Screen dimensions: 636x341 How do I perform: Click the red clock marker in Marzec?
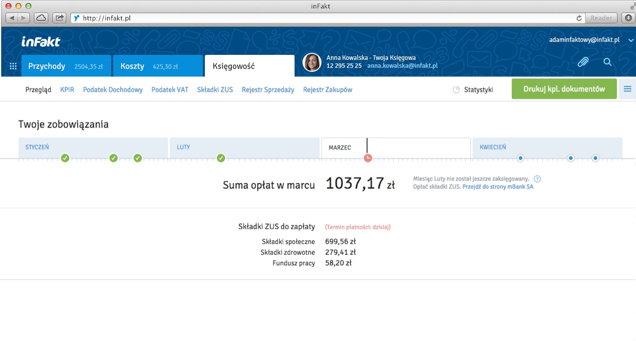click(x=368, y=158)
